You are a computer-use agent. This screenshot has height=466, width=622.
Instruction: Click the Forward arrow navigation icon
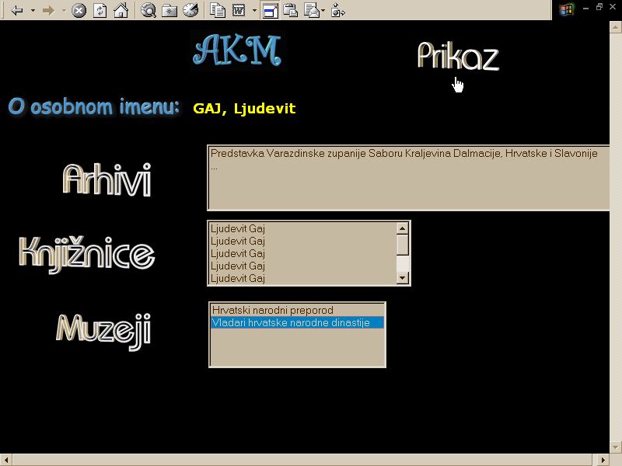(x=48, y=11)
